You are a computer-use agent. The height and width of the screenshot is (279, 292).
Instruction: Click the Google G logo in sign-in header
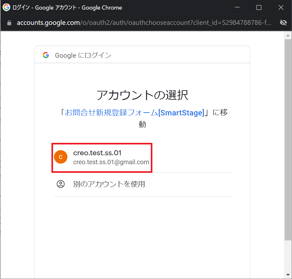coord(46,55)
